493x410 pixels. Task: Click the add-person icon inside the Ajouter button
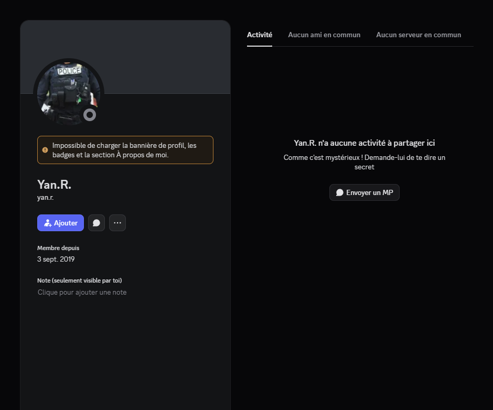pyautogui.click(x=48, y=223)
